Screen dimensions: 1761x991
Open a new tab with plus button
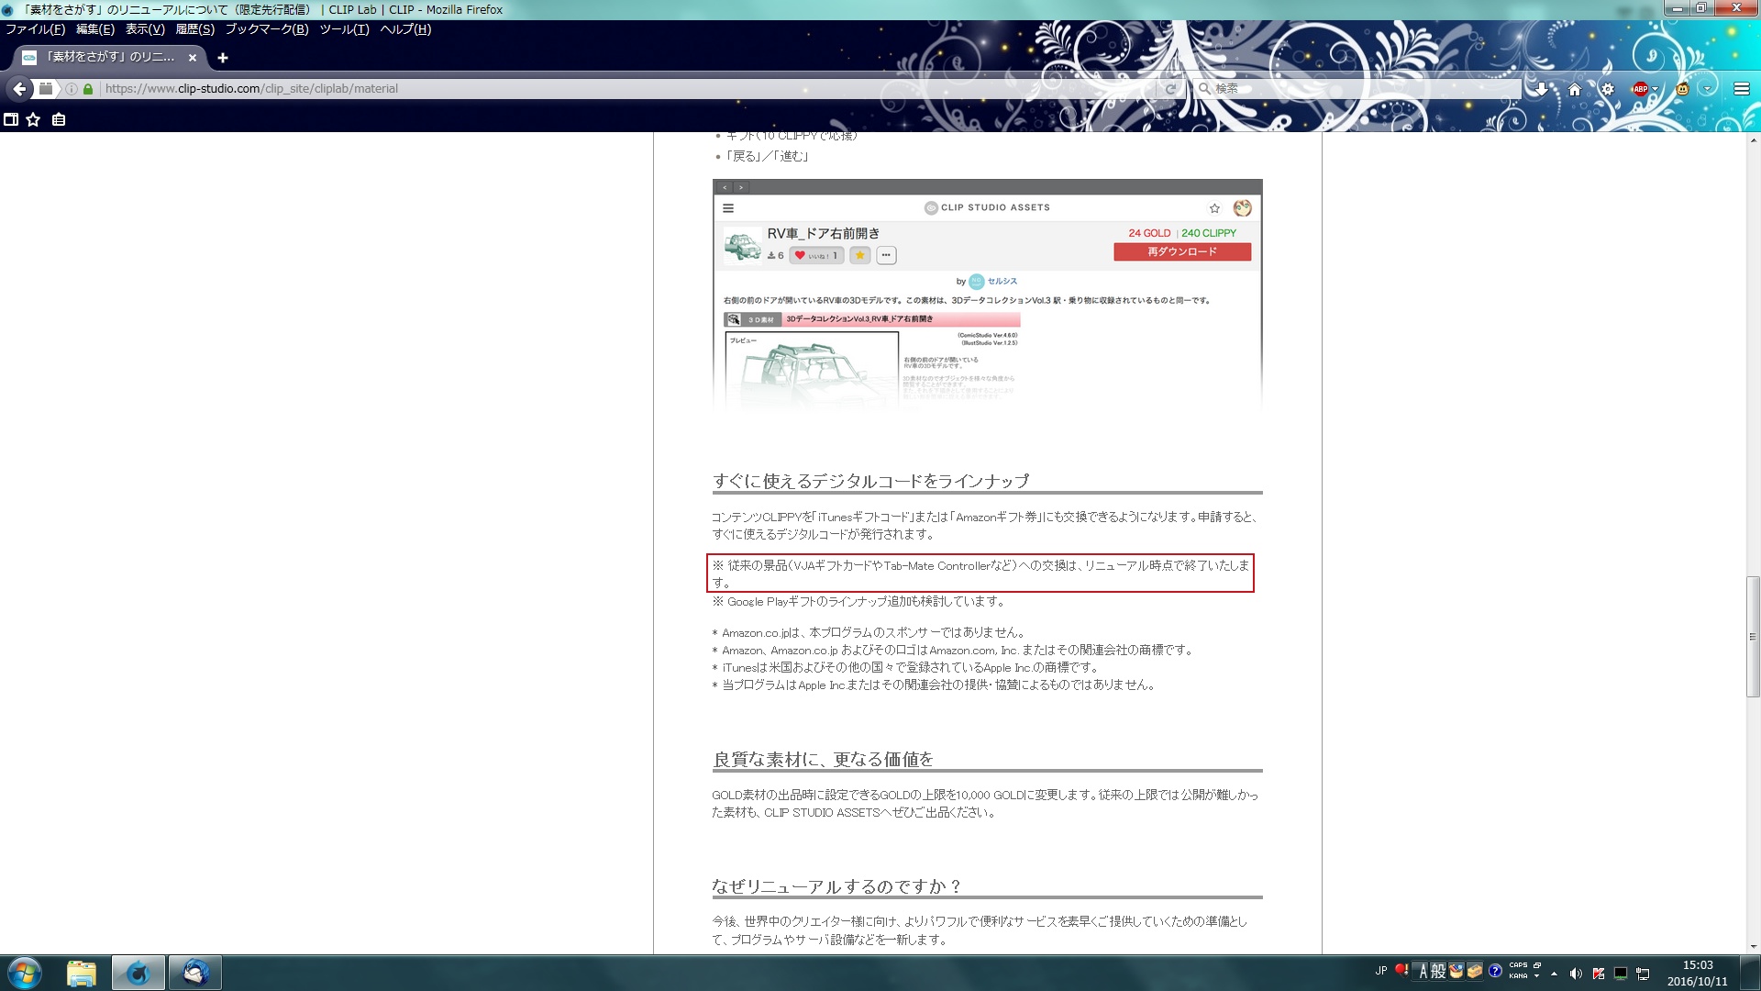click(x=222, y=58)
